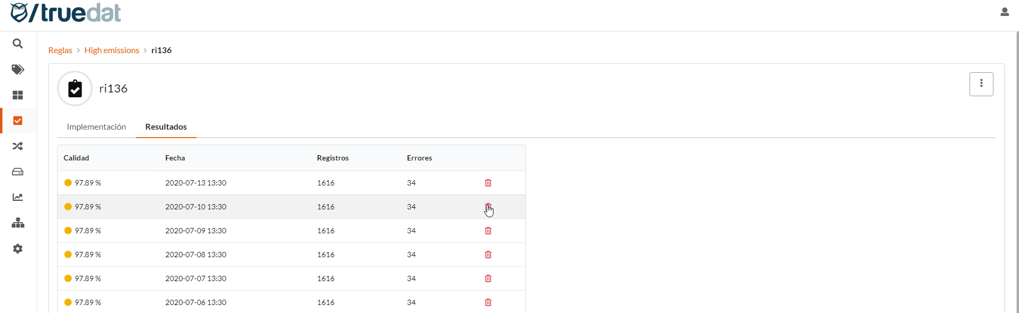Expand the three-dot options menu
Viewport: 1019px width, 313px height.
(x=981, y=84)
